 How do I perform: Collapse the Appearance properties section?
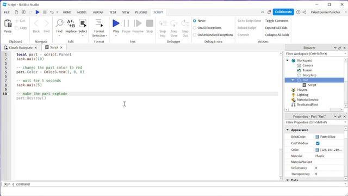click(288, 130)
